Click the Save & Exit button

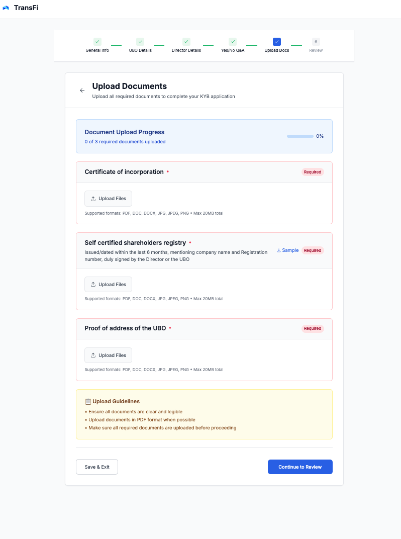coord(97,467)
